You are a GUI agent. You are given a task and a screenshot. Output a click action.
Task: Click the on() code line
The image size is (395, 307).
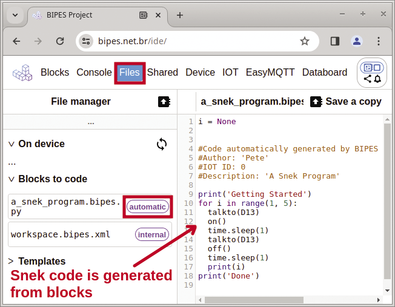(x=217, y=222)
